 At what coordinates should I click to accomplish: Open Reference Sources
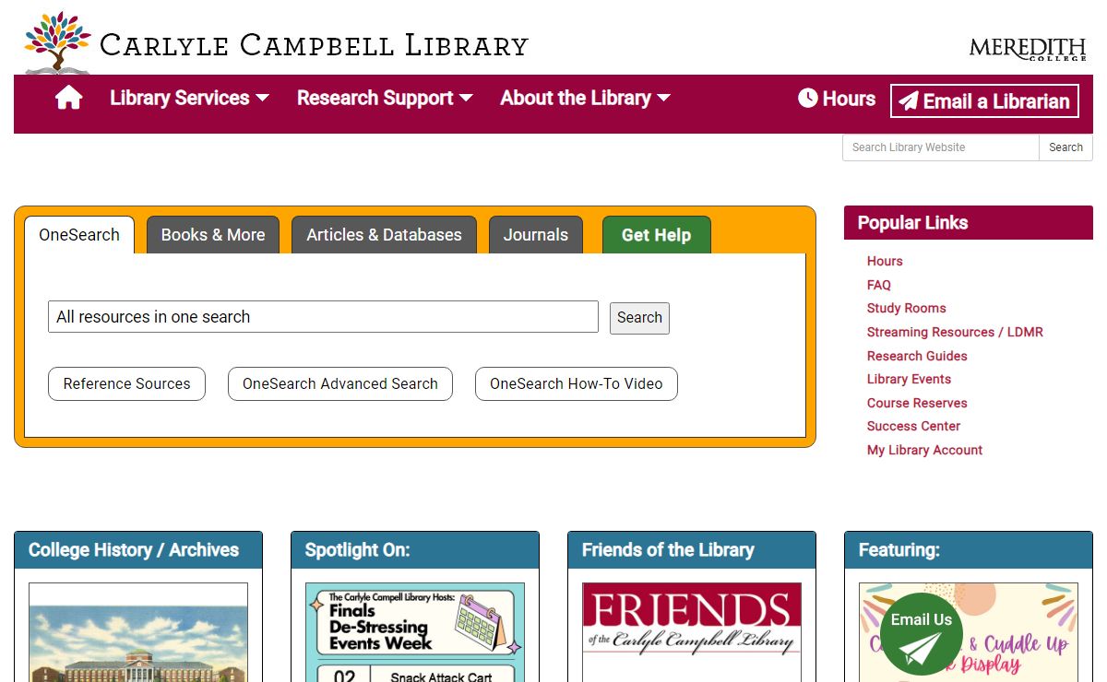(x=126, y=384)
